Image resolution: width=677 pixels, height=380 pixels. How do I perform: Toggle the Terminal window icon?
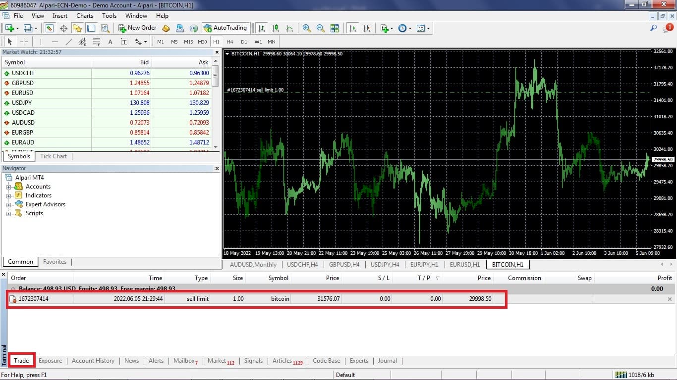point(91,28)
